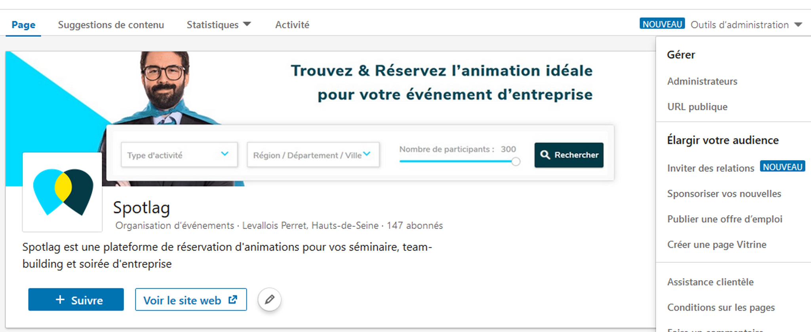This screenshot has height=332, width=811.
Task: Expand the Statistiques dropdown arrow
Action: pos(247,25)
